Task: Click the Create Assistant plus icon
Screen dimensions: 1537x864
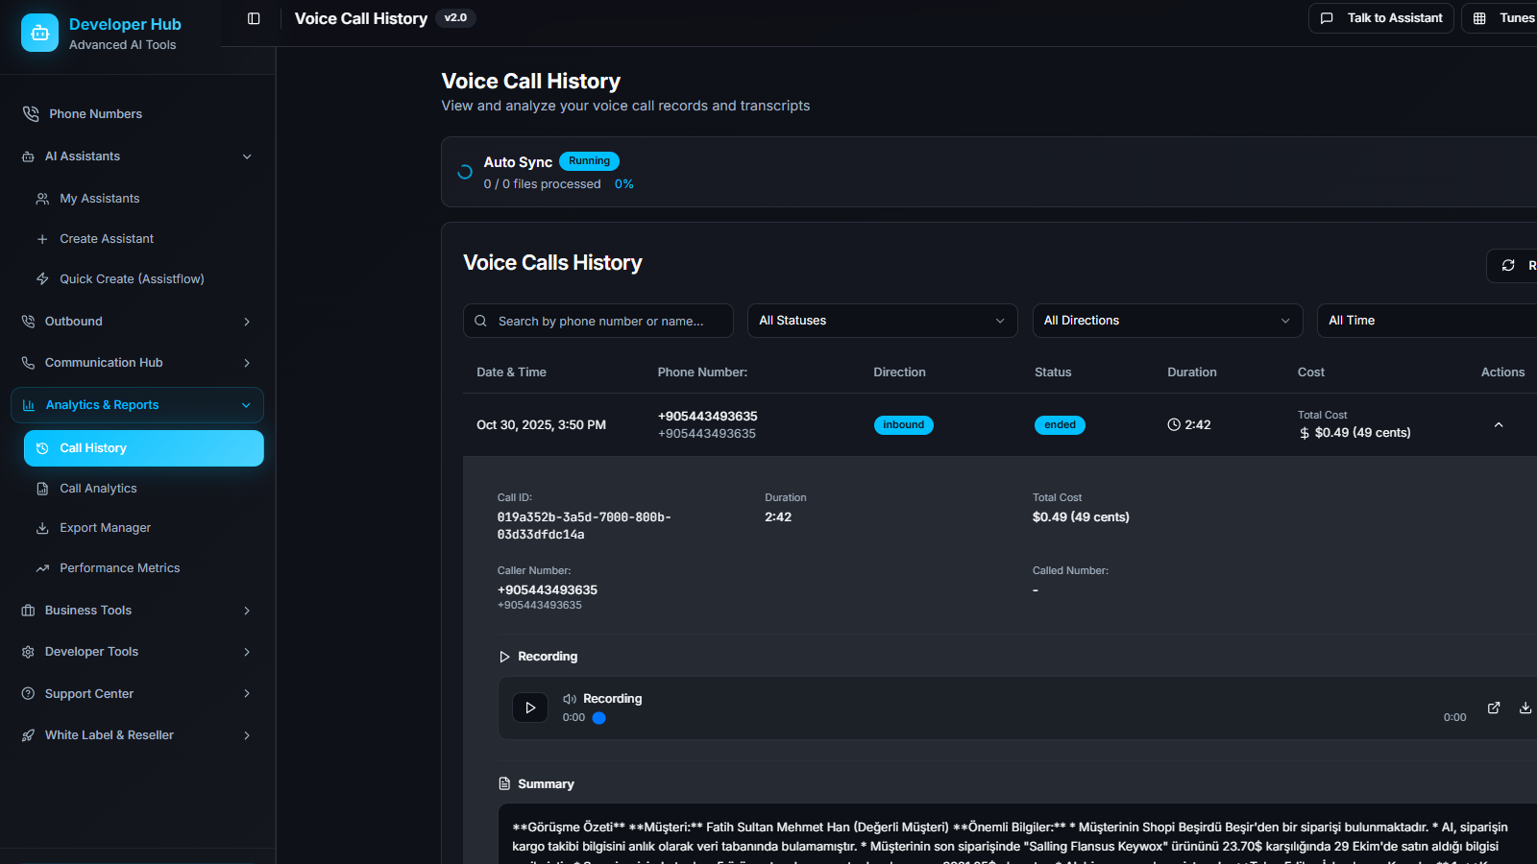Action: click(42, 239)
